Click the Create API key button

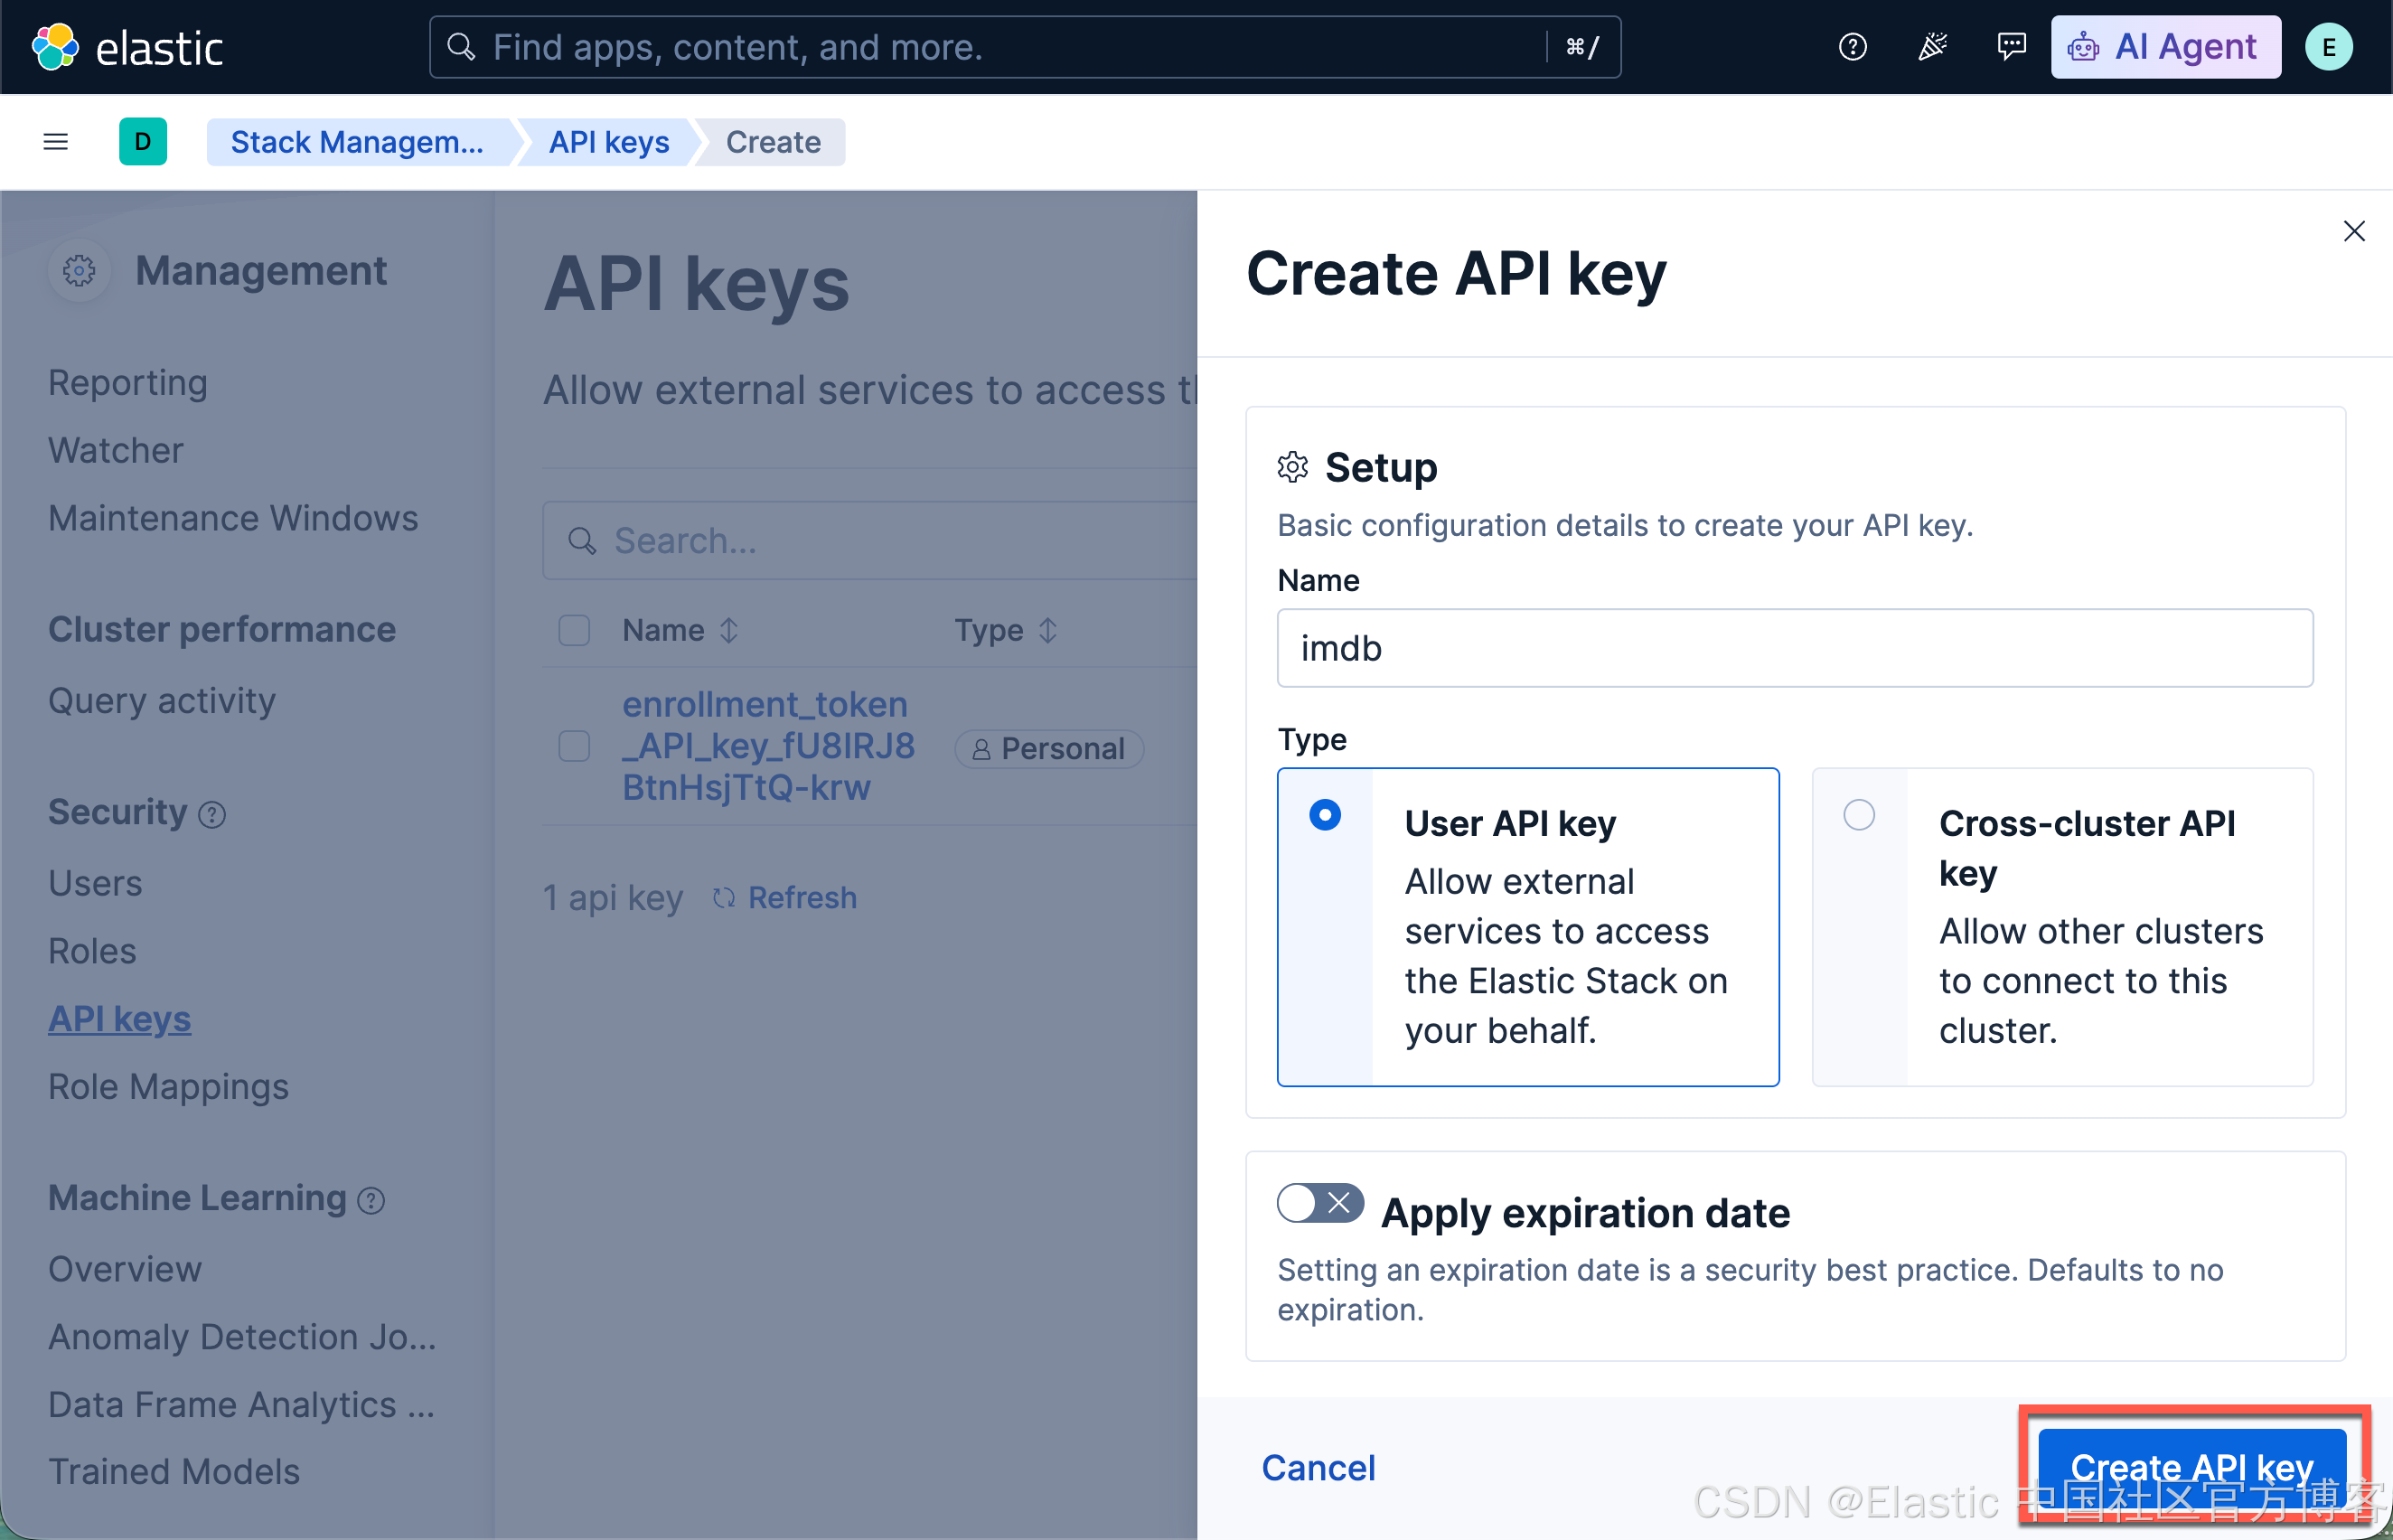pos(2192,1468)
